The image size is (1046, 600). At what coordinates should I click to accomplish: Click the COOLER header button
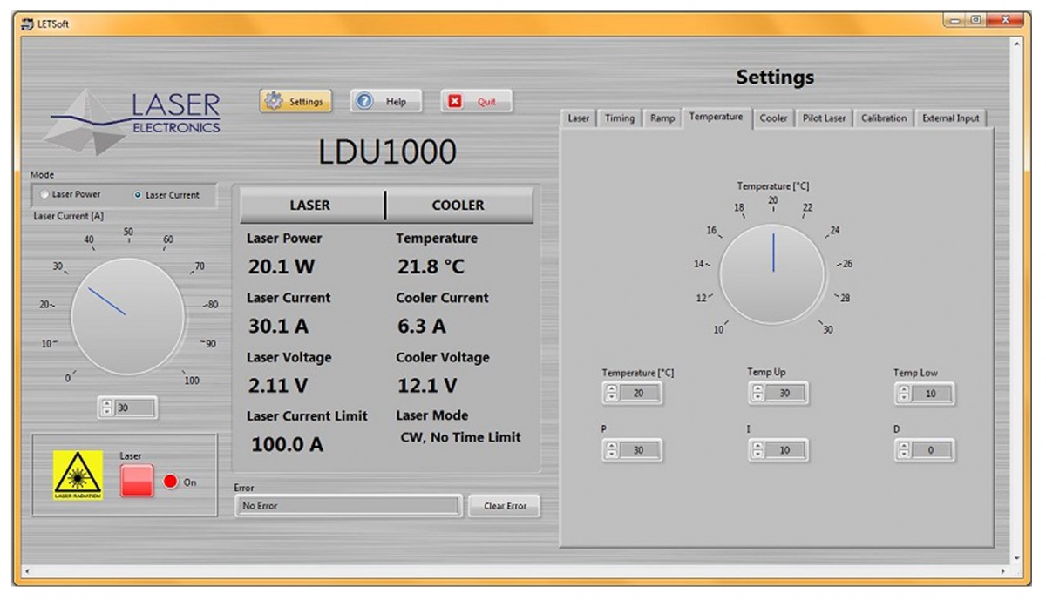pos(458,206)
